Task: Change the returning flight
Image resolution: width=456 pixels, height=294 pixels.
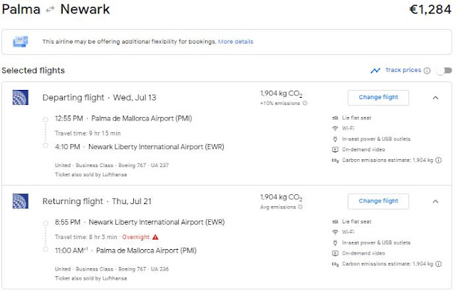Action: click(378, 201)
